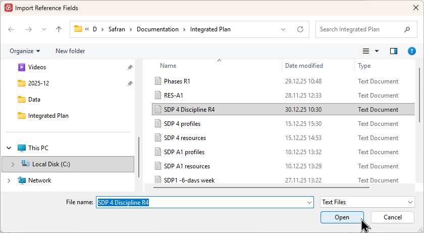Click the Back navigation arrow
Image resolution: width=424 pixels, height=233 pixels.
12,29
